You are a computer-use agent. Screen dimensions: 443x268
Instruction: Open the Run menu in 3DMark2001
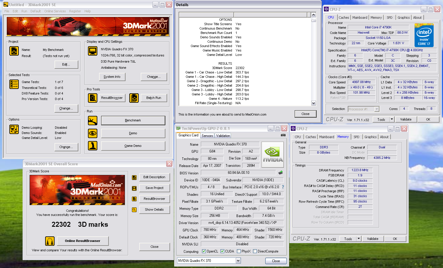tap(24, 11)
